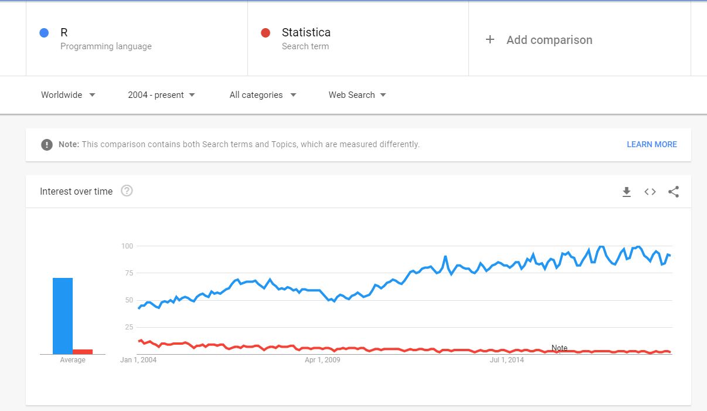Screen dimensions: 707x411
Task: Click the LEARN MORE link
Action: pyautogui.click(x=651, y=144)
